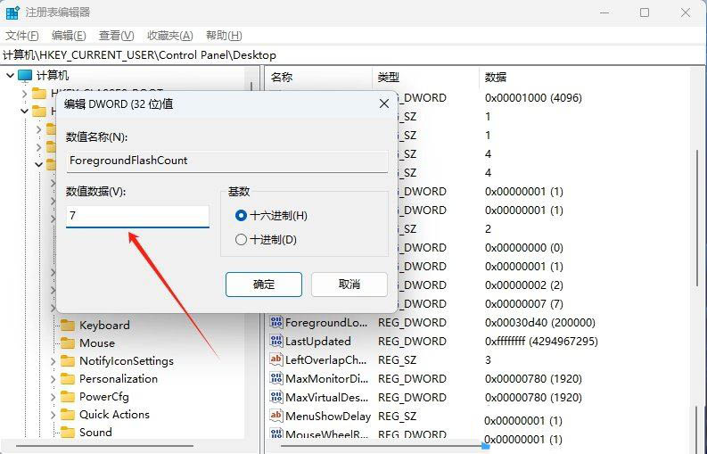Select the Keyboard folder icon in tree
This screenshot has height=454, width=707.
pyautogui.click(x=68, y=326)
